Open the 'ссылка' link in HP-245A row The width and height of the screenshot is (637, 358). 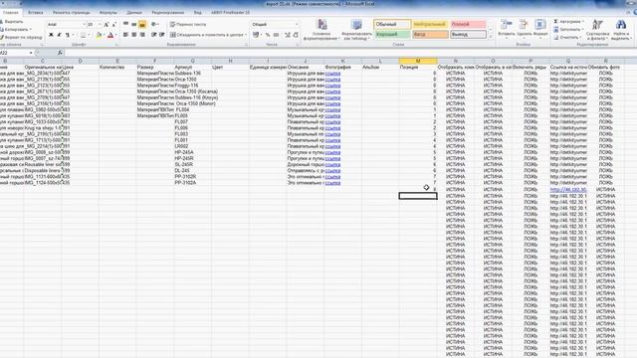[x=332, y=152]
